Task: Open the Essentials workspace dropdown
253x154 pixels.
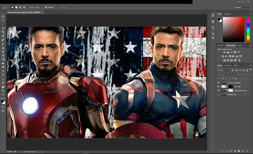Action: [242, 8]
